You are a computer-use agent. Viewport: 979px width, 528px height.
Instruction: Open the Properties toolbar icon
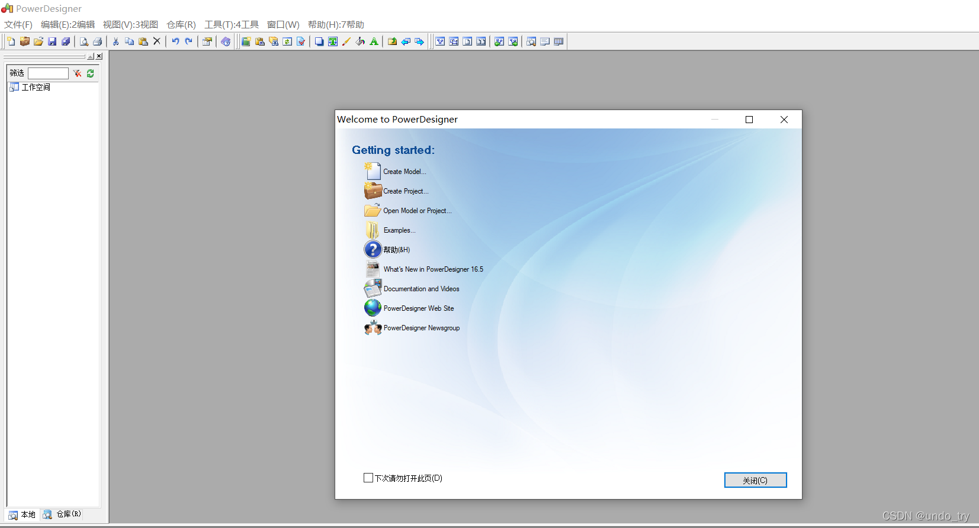(207, 41)
